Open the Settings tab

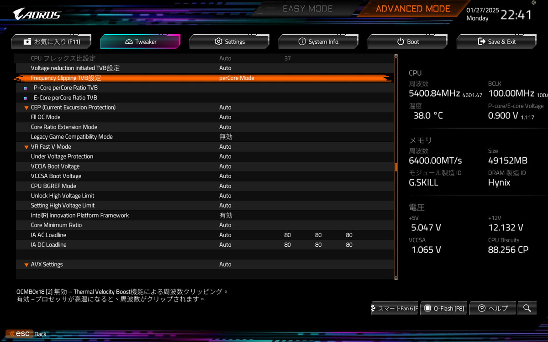tap(229, 41)
